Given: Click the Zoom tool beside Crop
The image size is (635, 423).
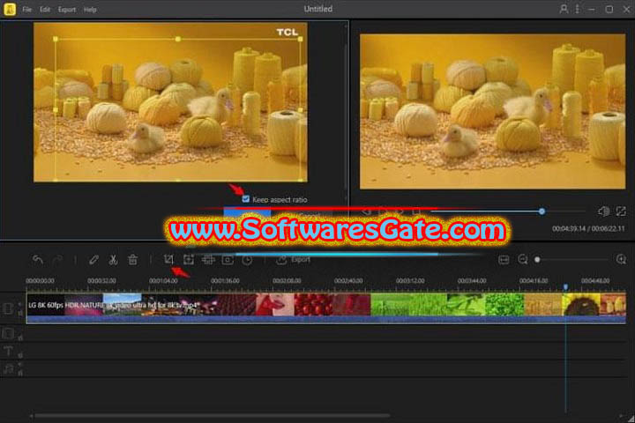Looking at the screenshot, I should (189, 259).
